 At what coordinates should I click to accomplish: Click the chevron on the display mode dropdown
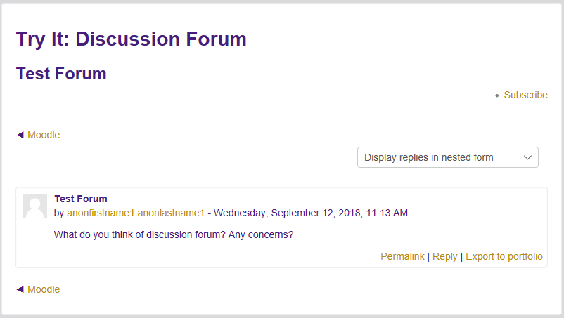(528, 157)
